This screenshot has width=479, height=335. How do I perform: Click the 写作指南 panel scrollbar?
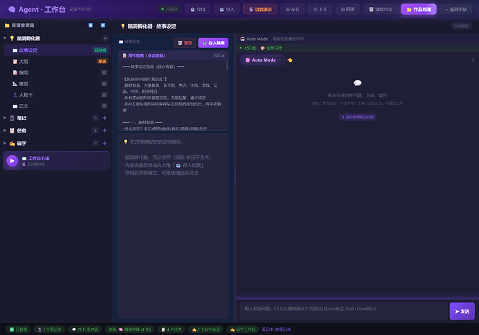point(227,65)
